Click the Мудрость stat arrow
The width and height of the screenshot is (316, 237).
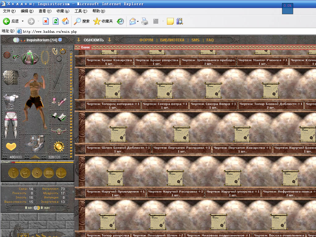67,193
